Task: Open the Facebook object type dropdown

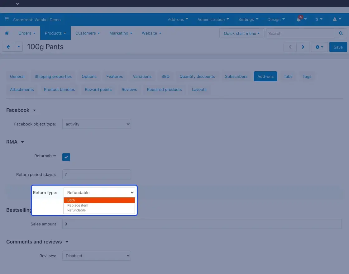Action: pyautogui.click(x=97, y=124)
